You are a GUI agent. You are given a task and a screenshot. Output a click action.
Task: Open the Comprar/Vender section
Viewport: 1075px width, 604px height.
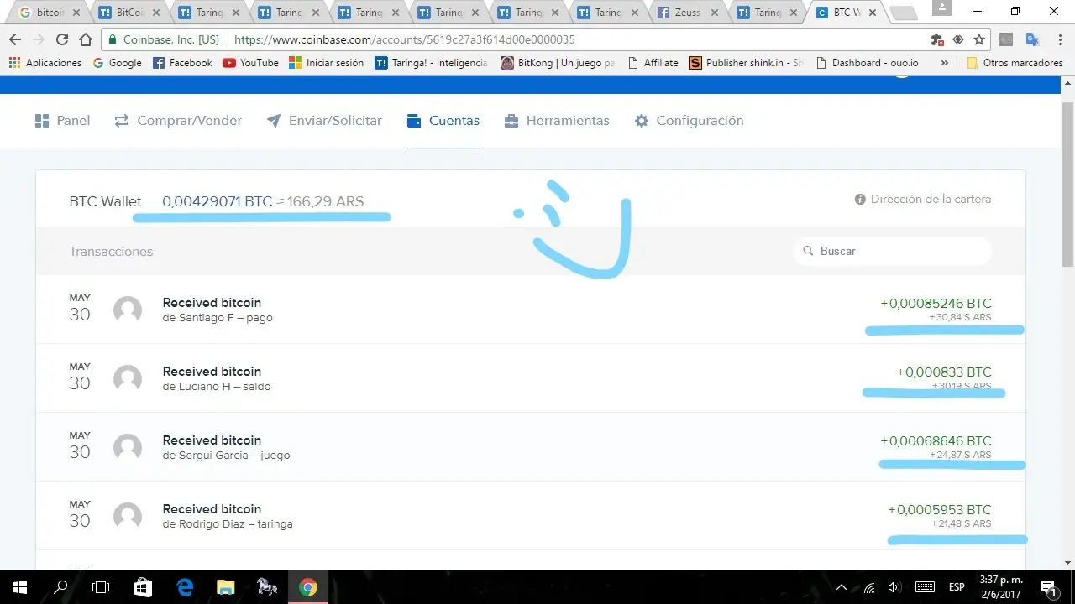pos(178,121)
